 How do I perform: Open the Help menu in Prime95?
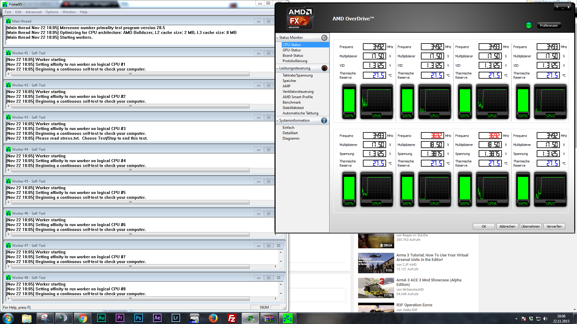click(x=84, y=12)
